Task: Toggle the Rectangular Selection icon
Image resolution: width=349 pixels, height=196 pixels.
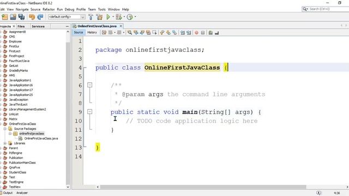Action: pyautogui.click(x=154, y=33)
